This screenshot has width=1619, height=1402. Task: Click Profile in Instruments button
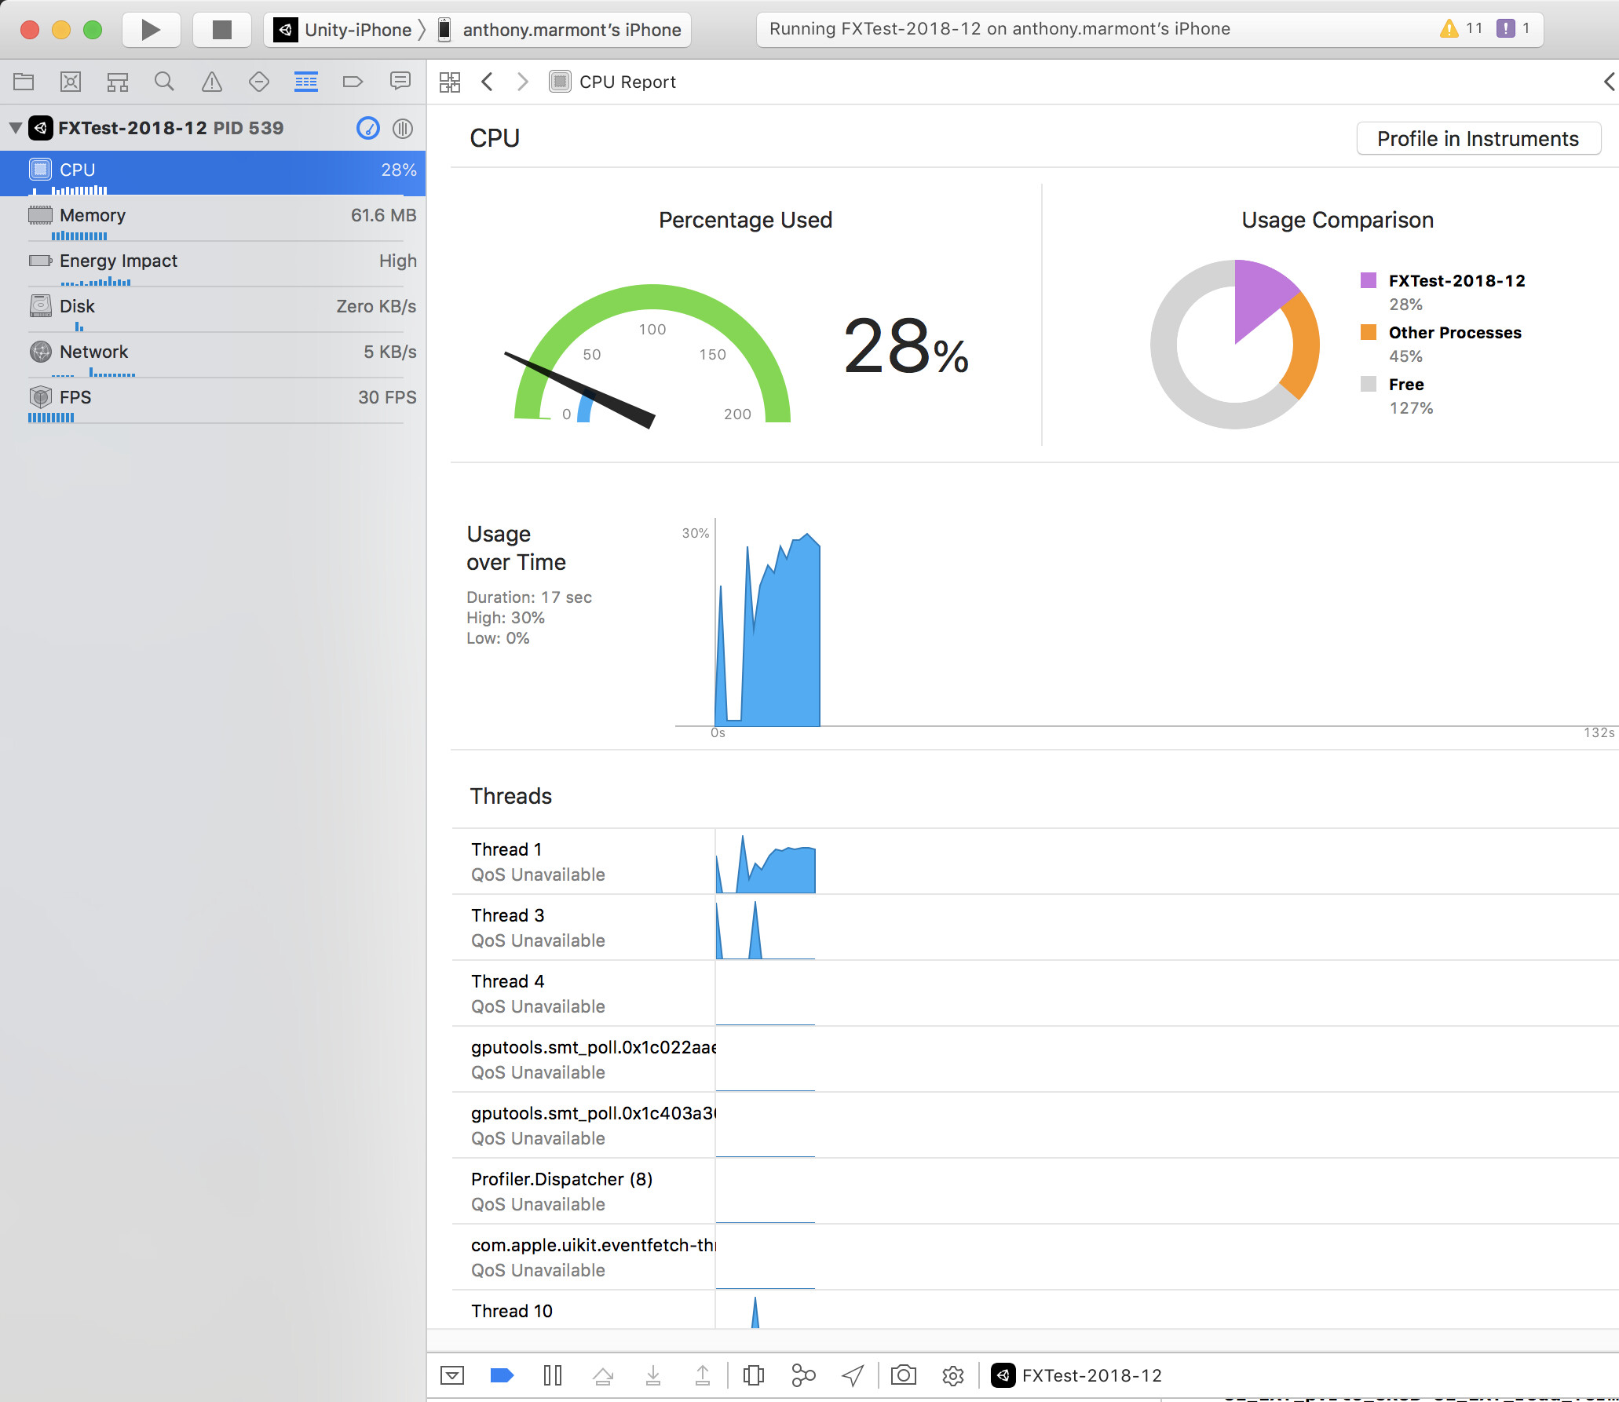click(1478, 139)
